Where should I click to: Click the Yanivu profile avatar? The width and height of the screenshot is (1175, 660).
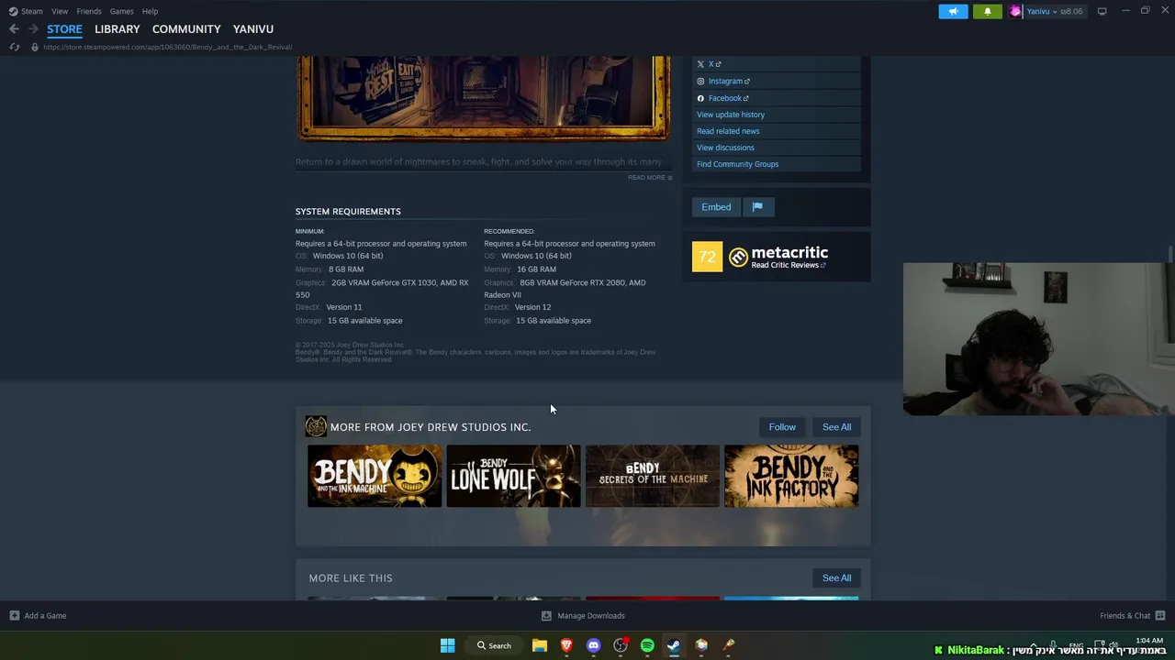pos(1015,11)
